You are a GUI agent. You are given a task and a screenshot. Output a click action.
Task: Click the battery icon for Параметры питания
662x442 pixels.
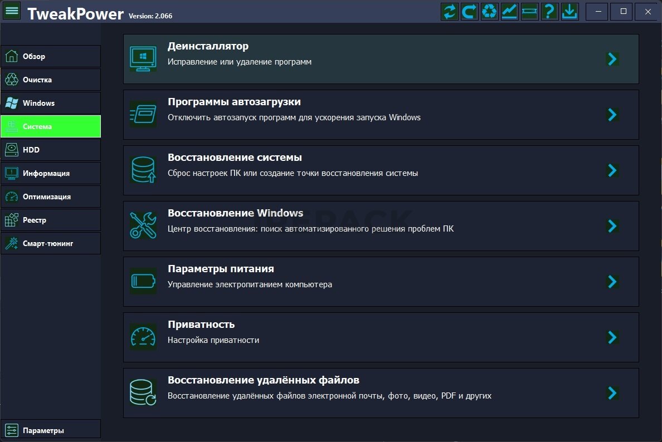[x=143, y=281]
